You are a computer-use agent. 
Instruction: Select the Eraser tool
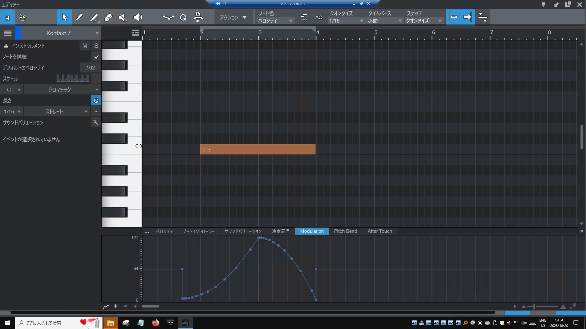pos(108,17)
